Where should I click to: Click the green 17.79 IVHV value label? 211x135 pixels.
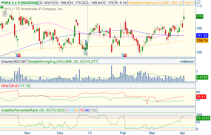point(25,86)
